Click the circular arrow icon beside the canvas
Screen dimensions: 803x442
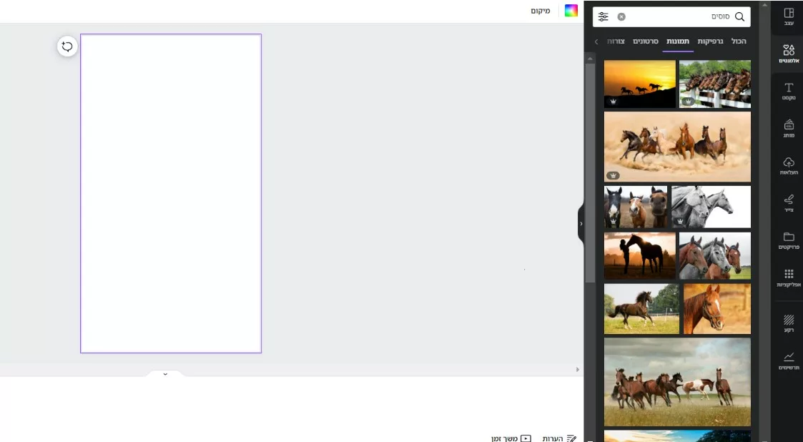pyautogui.click(x=67, y=46)
